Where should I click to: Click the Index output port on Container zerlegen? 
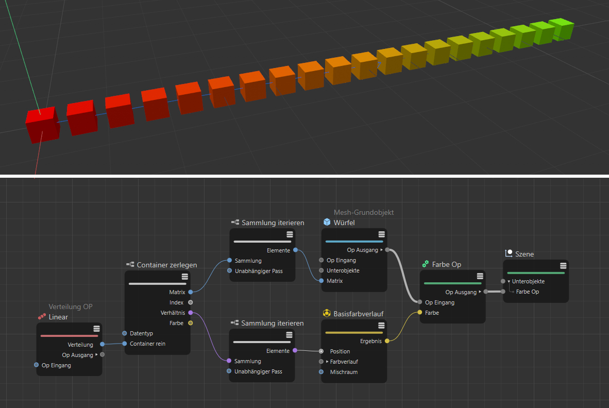click(191, 302)
